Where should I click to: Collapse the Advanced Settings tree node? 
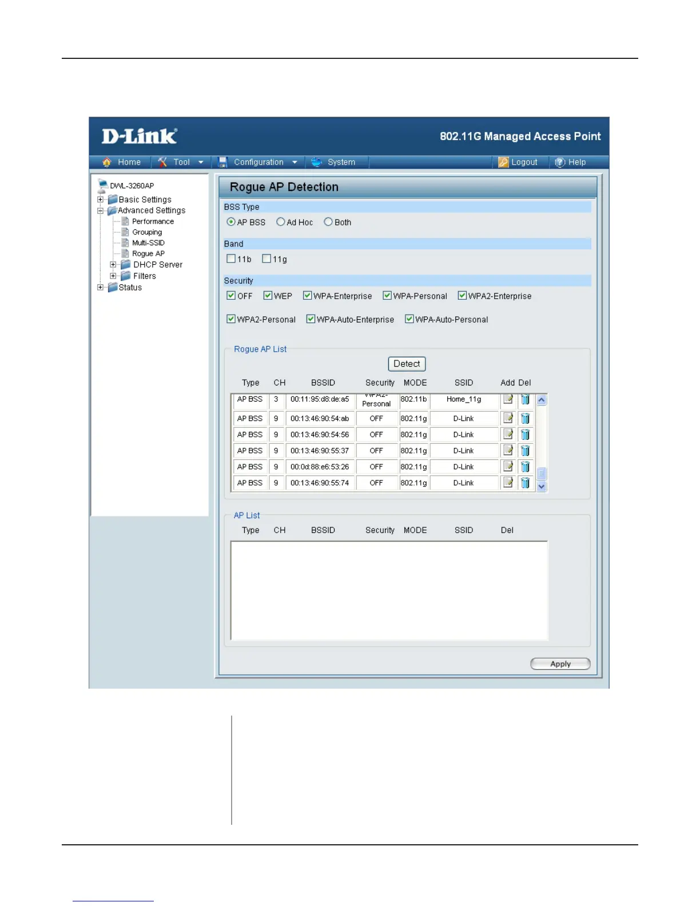[x=101, y=210]
